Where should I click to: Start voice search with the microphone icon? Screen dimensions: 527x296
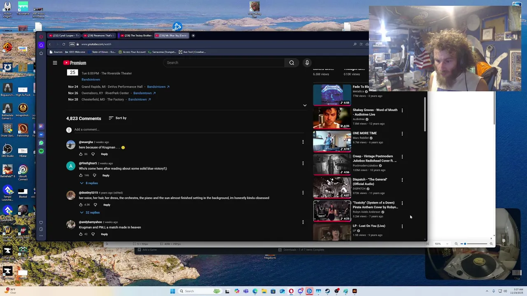tap(307, 63)
